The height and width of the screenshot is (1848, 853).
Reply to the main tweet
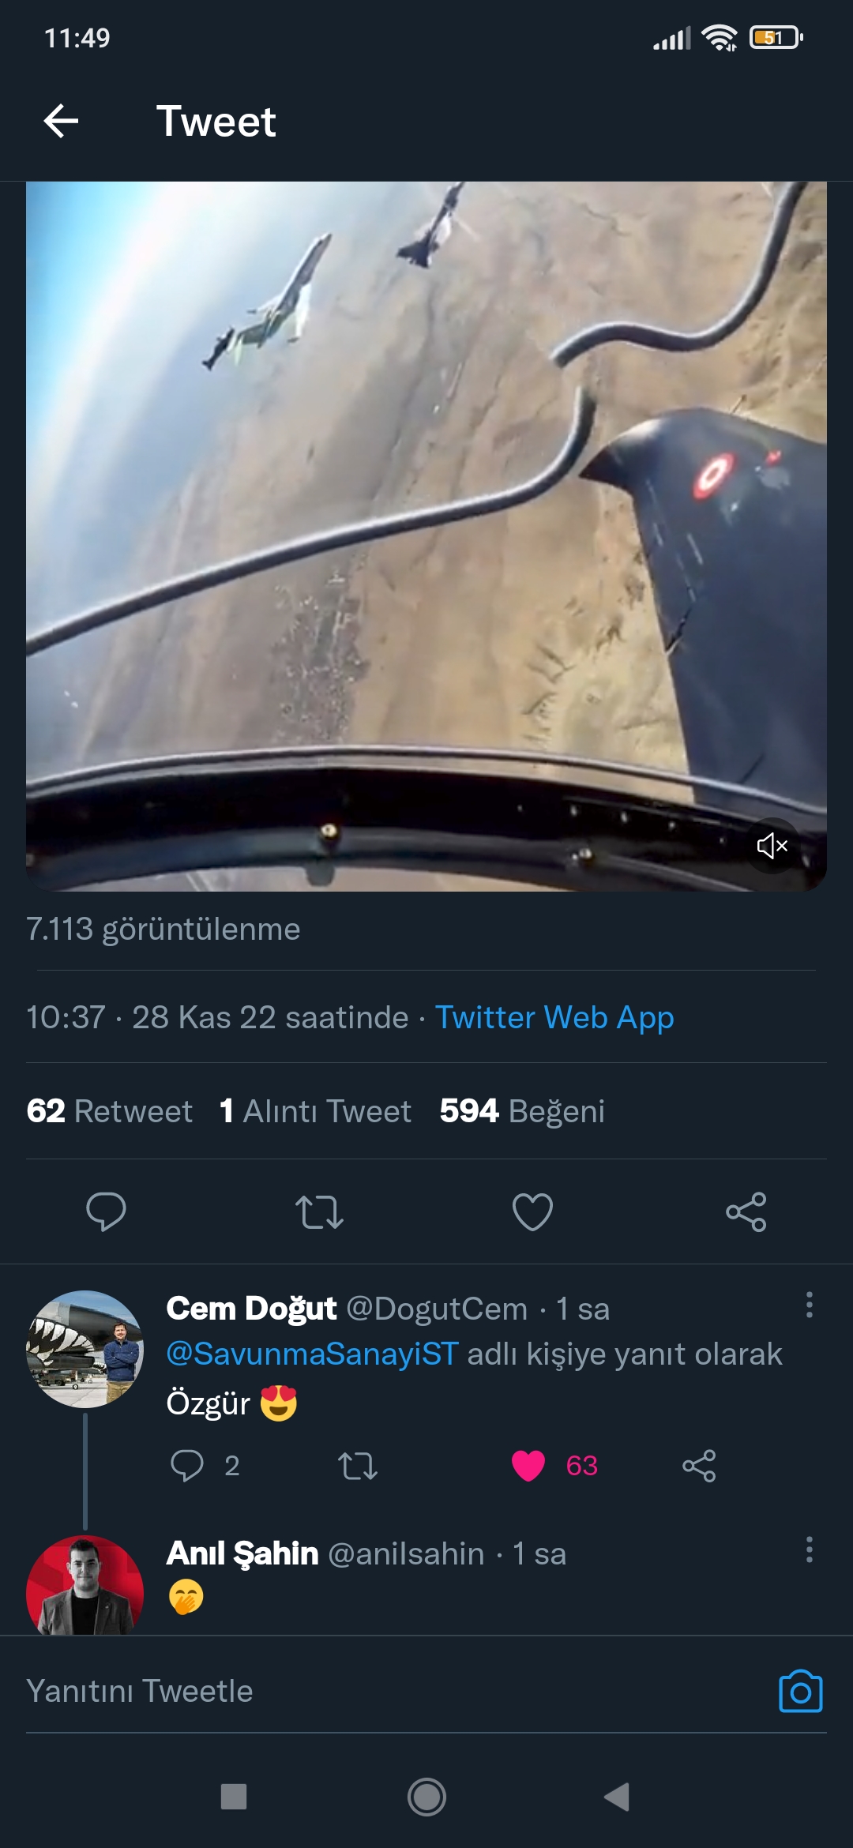pos(106,1211)
